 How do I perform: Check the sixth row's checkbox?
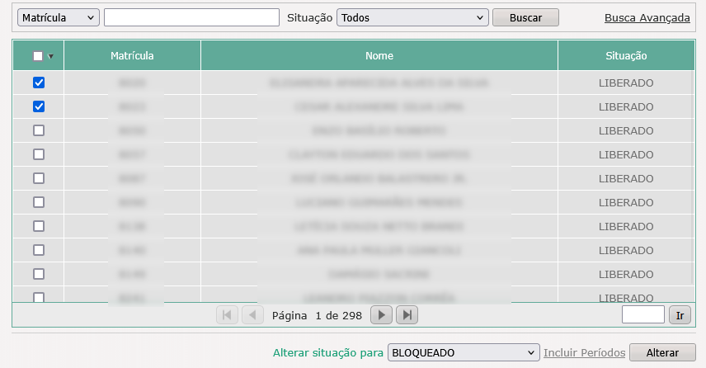point(39,202)
